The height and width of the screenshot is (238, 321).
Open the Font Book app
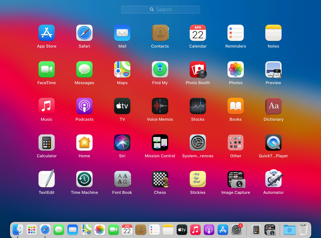click(x=122, y=179)
